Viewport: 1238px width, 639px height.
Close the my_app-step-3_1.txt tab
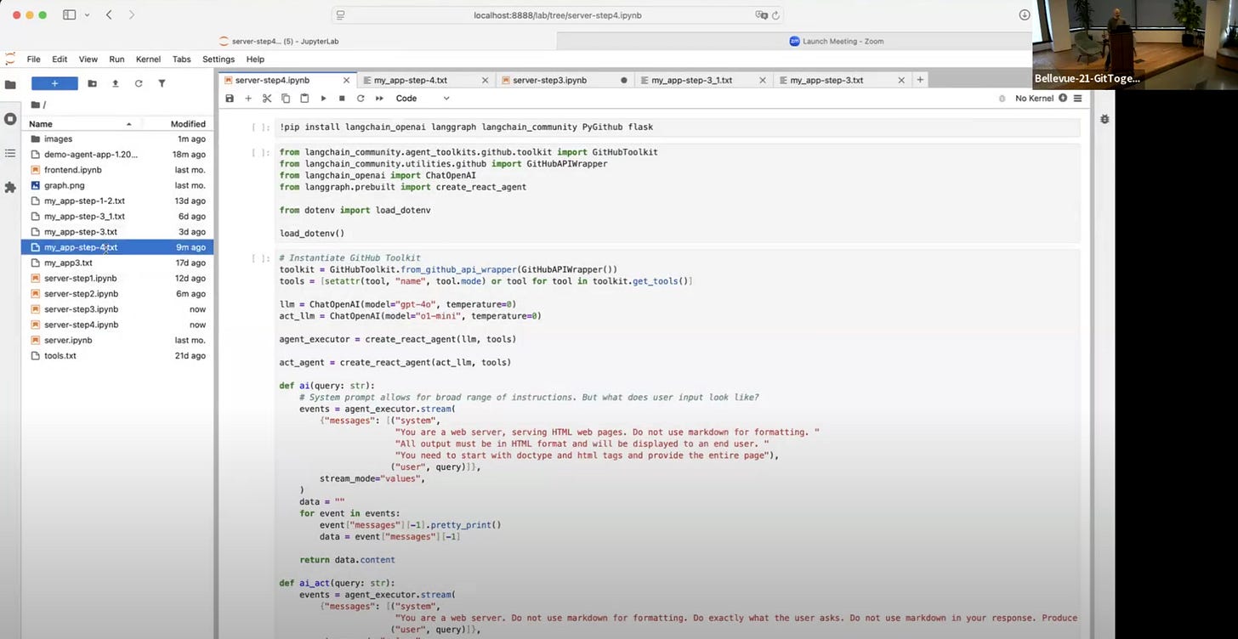(x=762, y=81)
